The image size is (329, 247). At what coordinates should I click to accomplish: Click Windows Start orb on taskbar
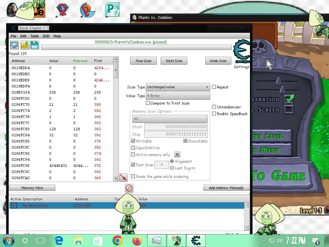coord(8,241)
